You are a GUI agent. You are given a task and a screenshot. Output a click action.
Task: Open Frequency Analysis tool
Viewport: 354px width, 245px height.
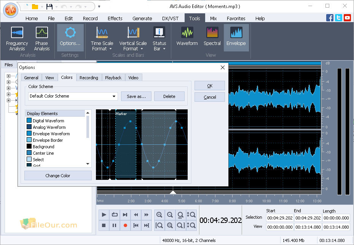(17, 38)
